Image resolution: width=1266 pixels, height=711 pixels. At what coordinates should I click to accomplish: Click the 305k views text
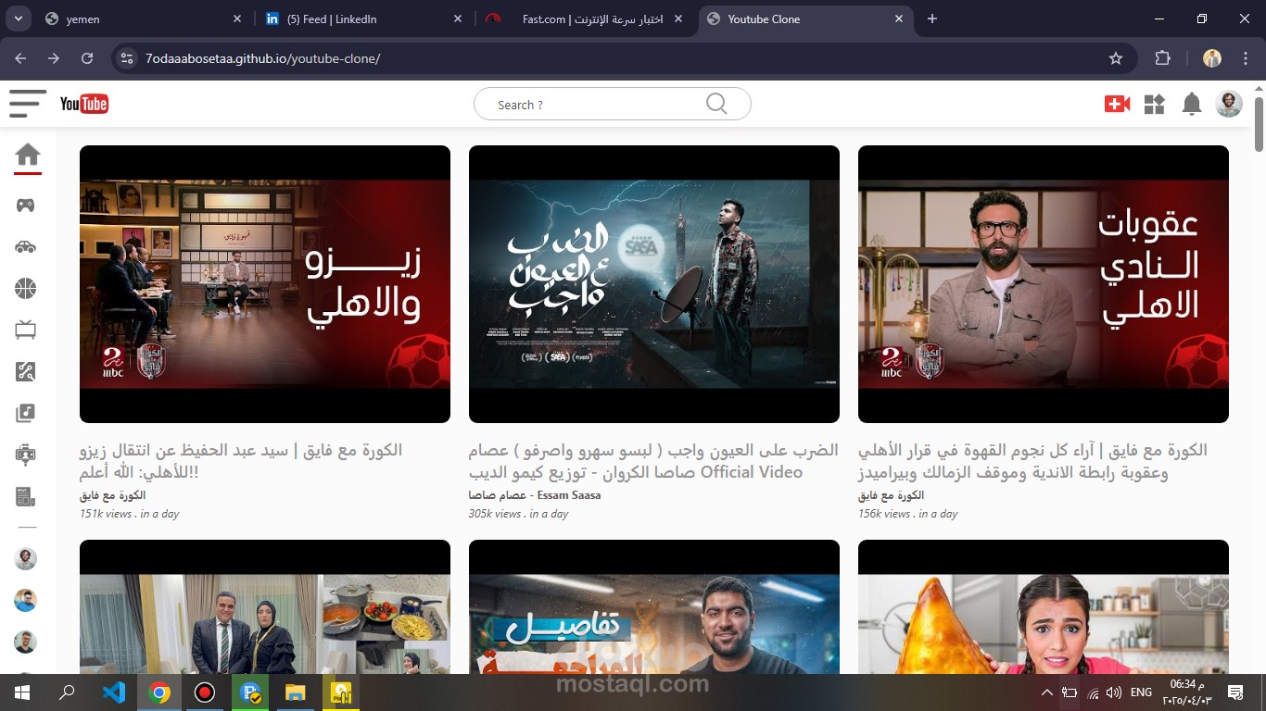[495, 514]
